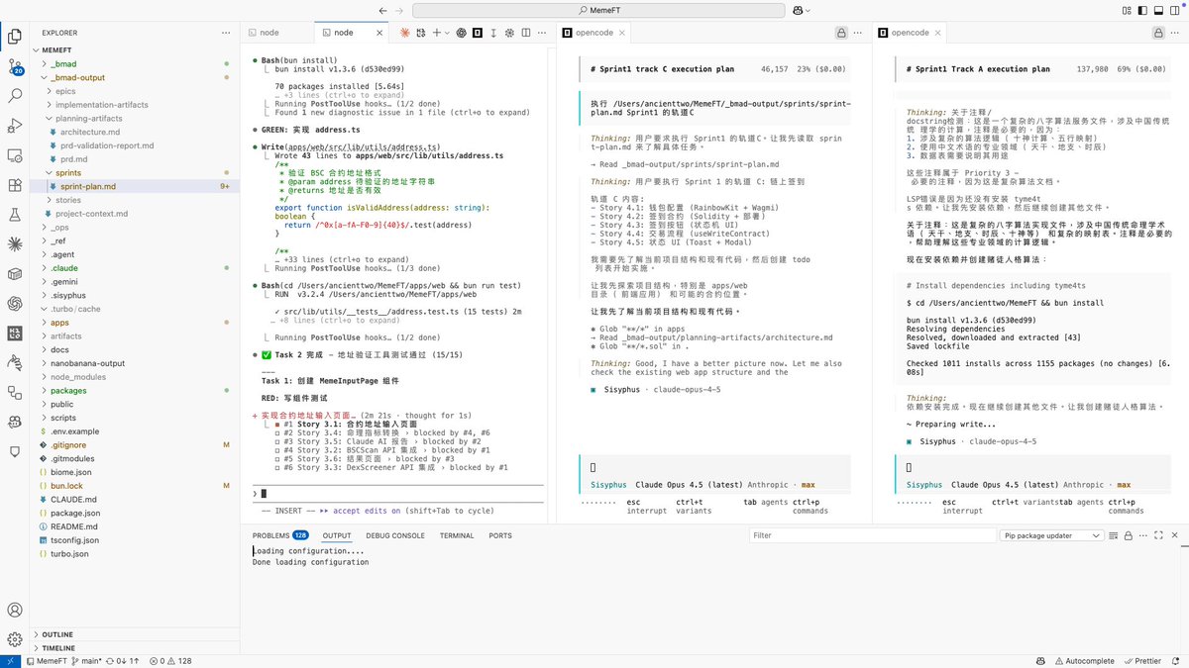Clear the output panel
The width and height of the screenshot is (1189, 668).
(1113, 535)
